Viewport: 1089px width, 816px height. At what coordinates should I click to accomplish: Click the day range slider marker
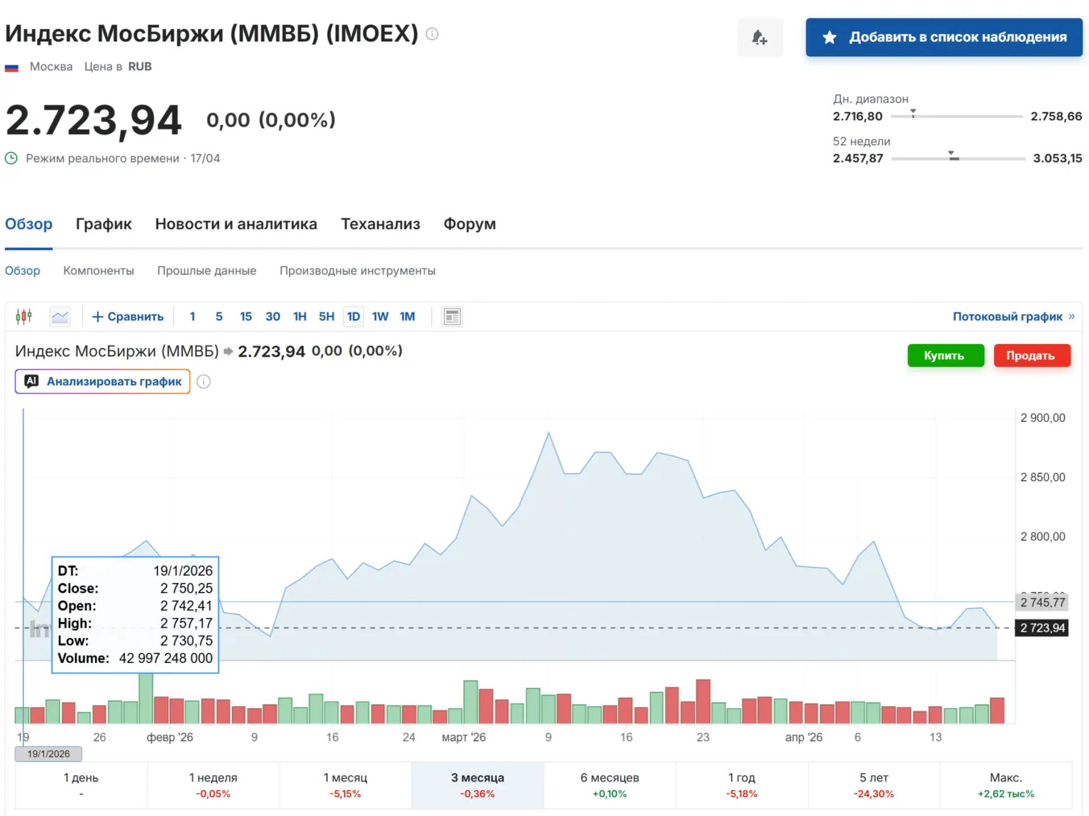click(x=913, y=113)
